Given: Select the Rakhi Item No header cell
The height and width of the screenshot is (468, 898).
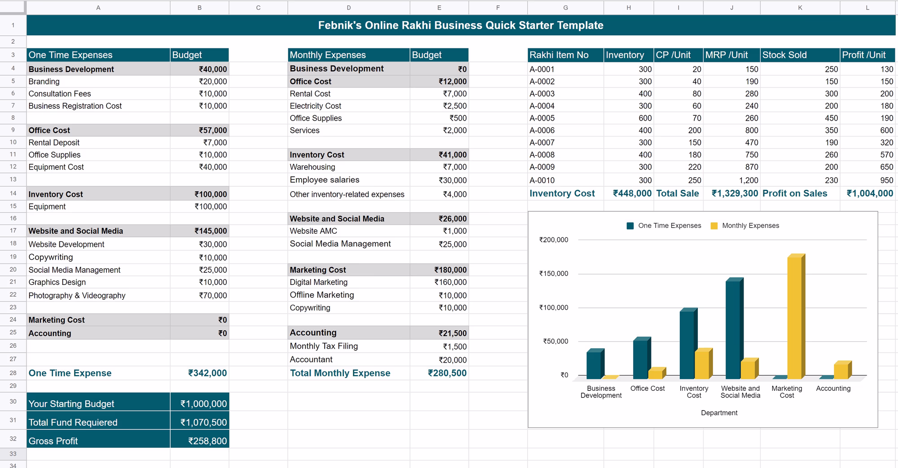Looking at the screenshot, I should coord(565,55).
